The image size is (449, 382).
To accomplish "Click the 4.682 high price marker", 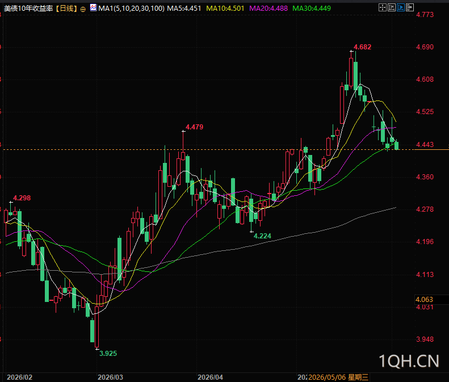I will (362, 47).
